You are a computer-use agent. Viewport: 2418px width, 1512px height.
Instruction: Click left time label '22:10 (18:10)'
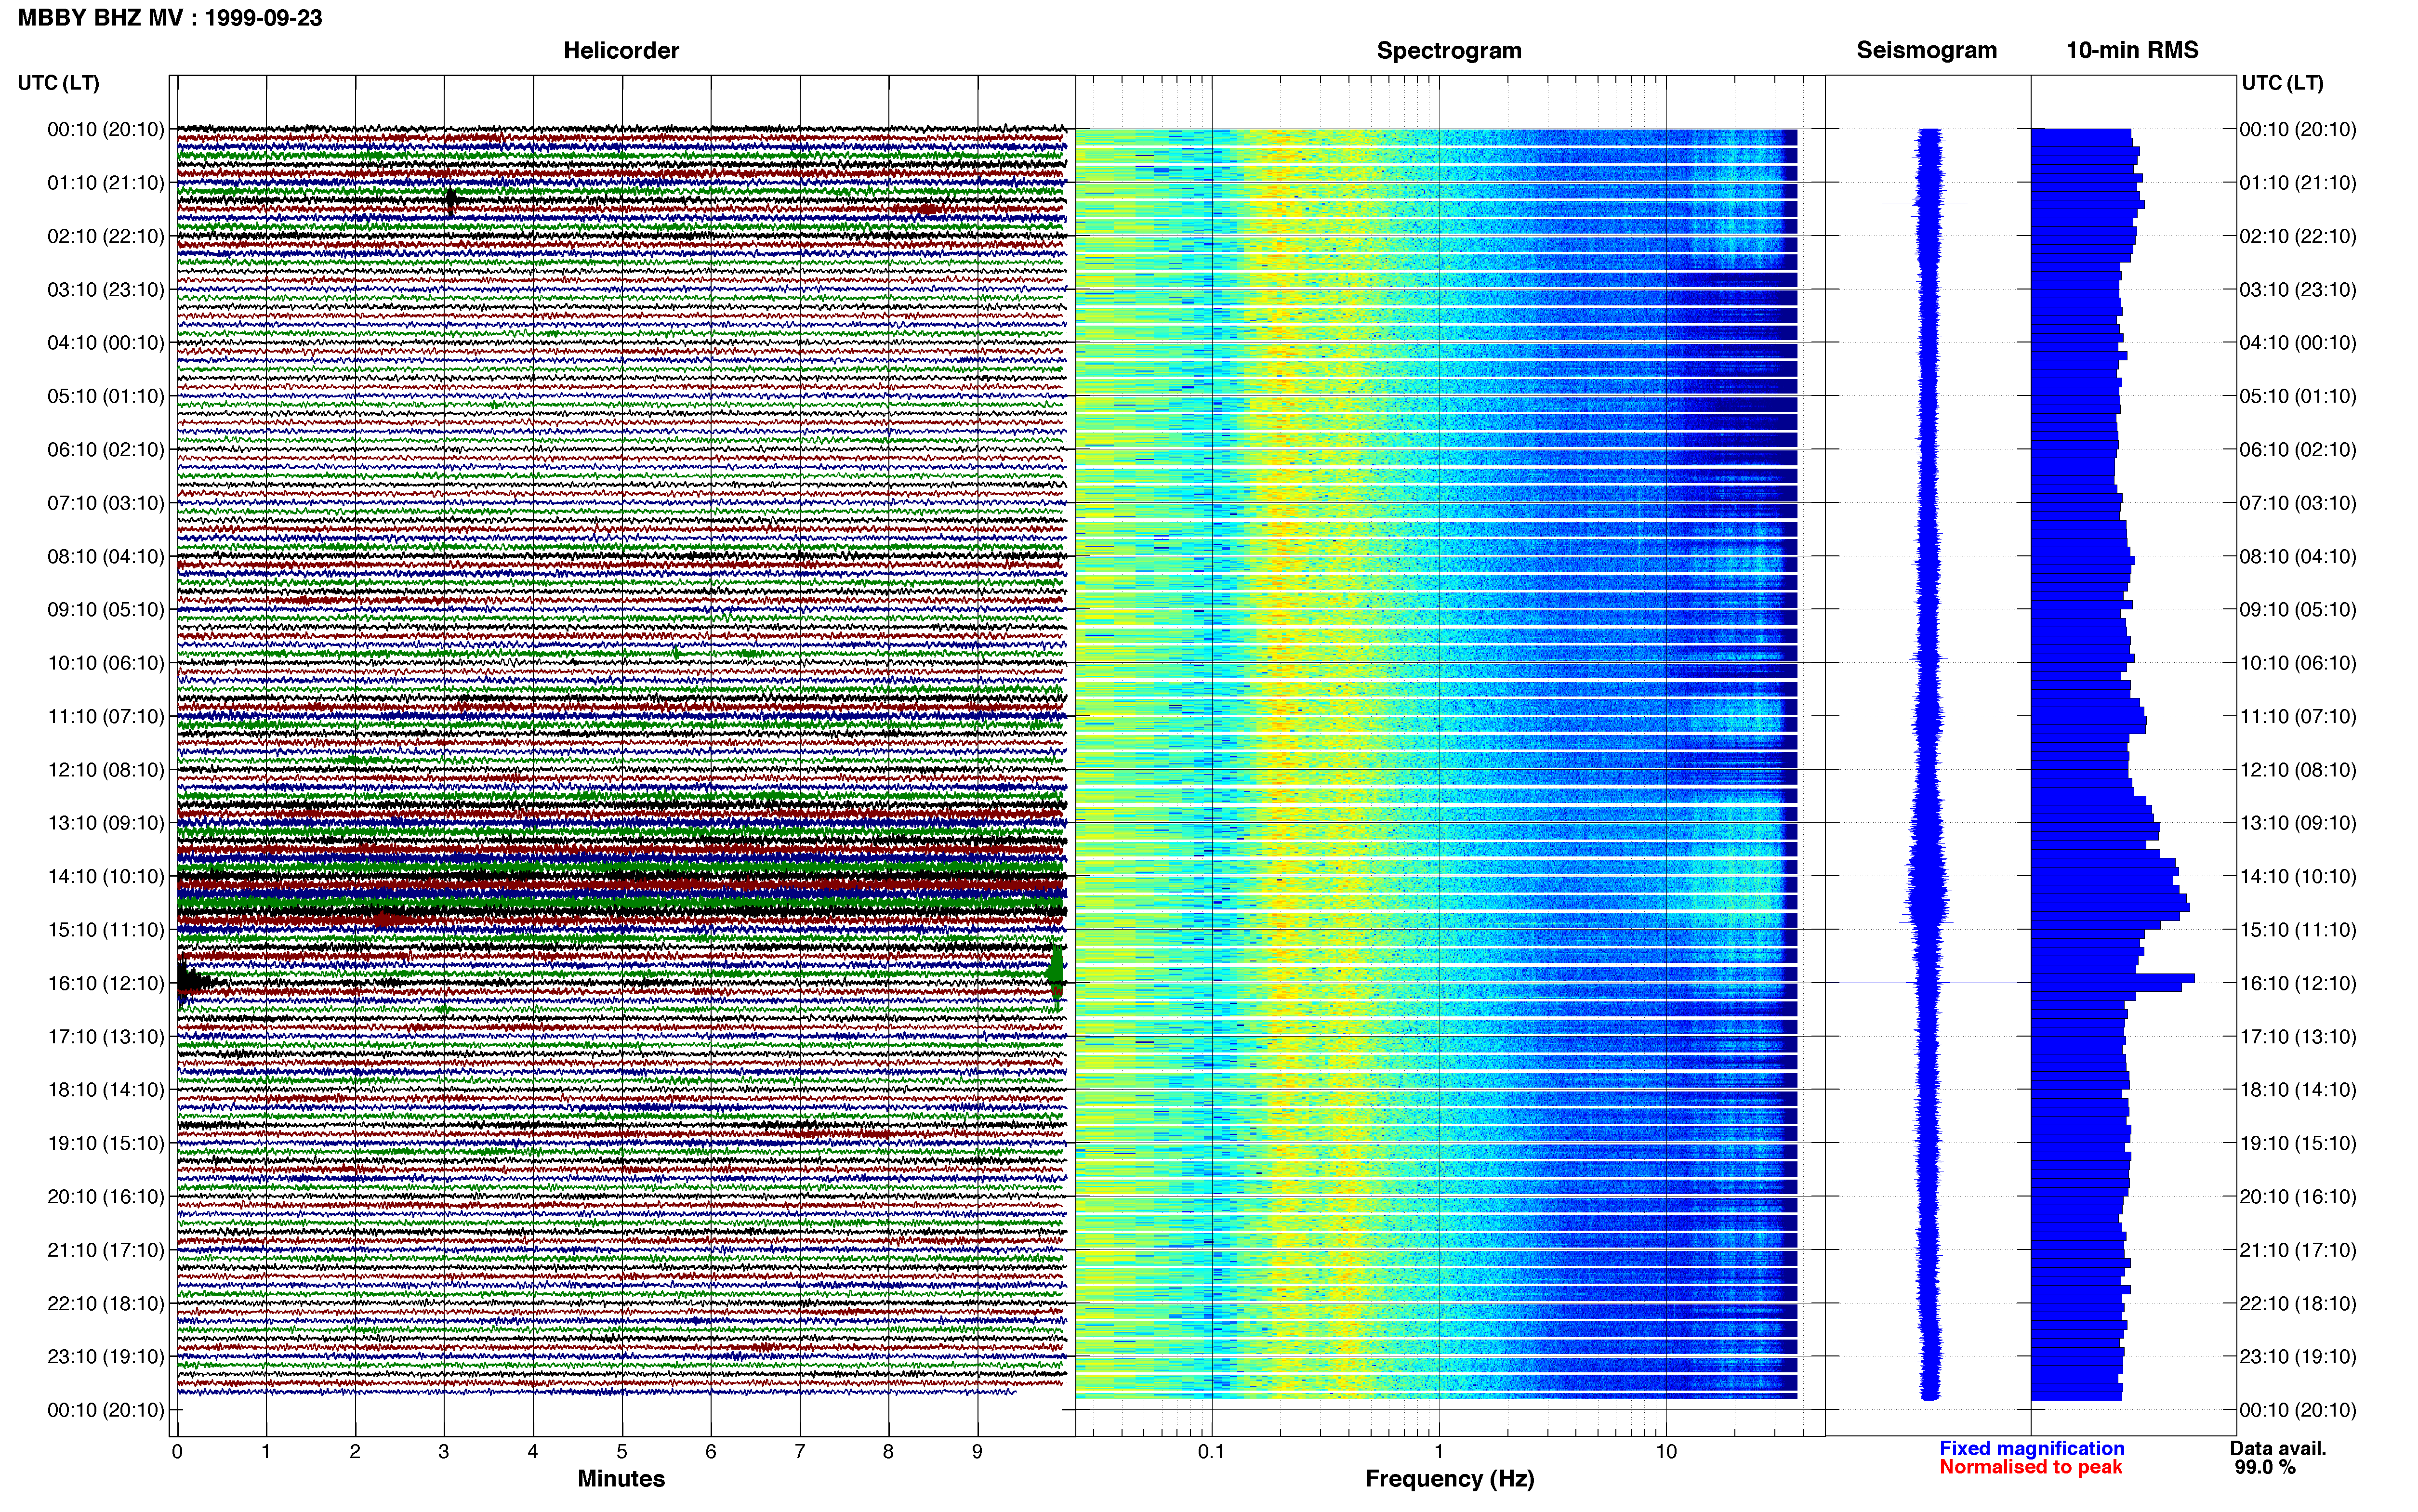pos(106,1303)
